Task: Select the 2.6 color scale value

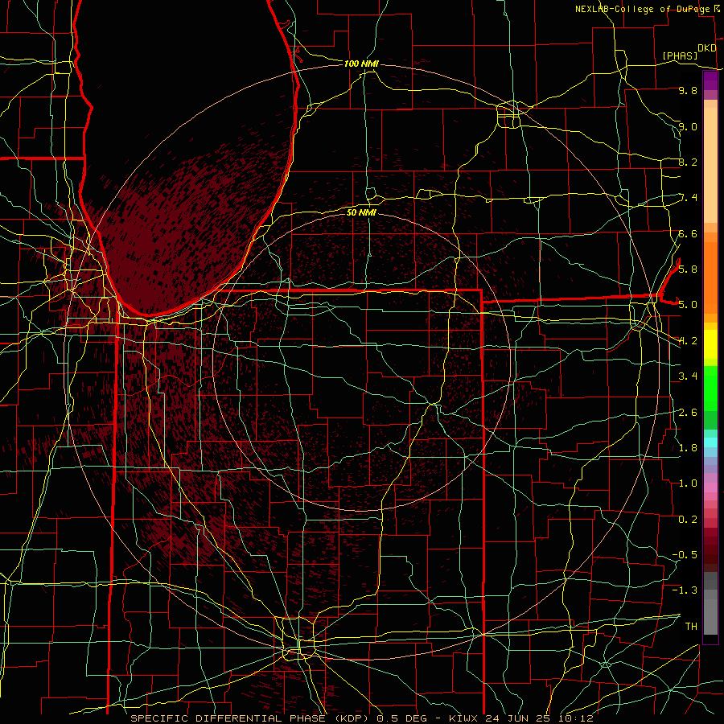Action: (x=688, y=412)
